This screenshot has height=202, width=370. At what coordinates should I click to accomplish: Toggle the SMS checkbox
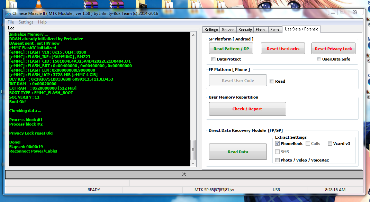278,151
